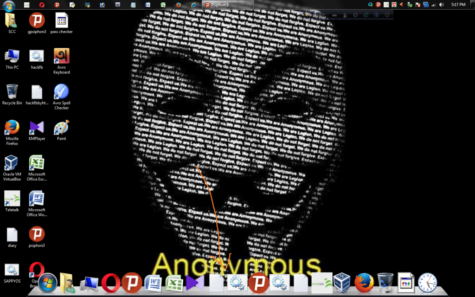
Task: Check the network signal bars tray icon
Action: [x=434, y=5]
